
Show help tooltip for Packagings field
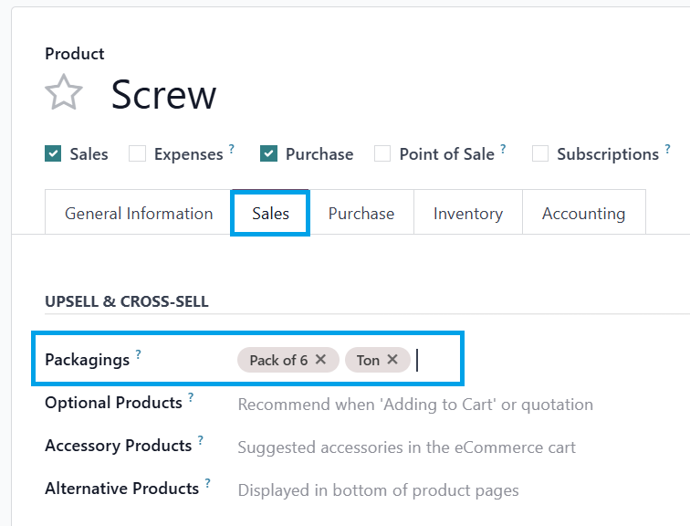pyautogui.click(x=139, y=354)
